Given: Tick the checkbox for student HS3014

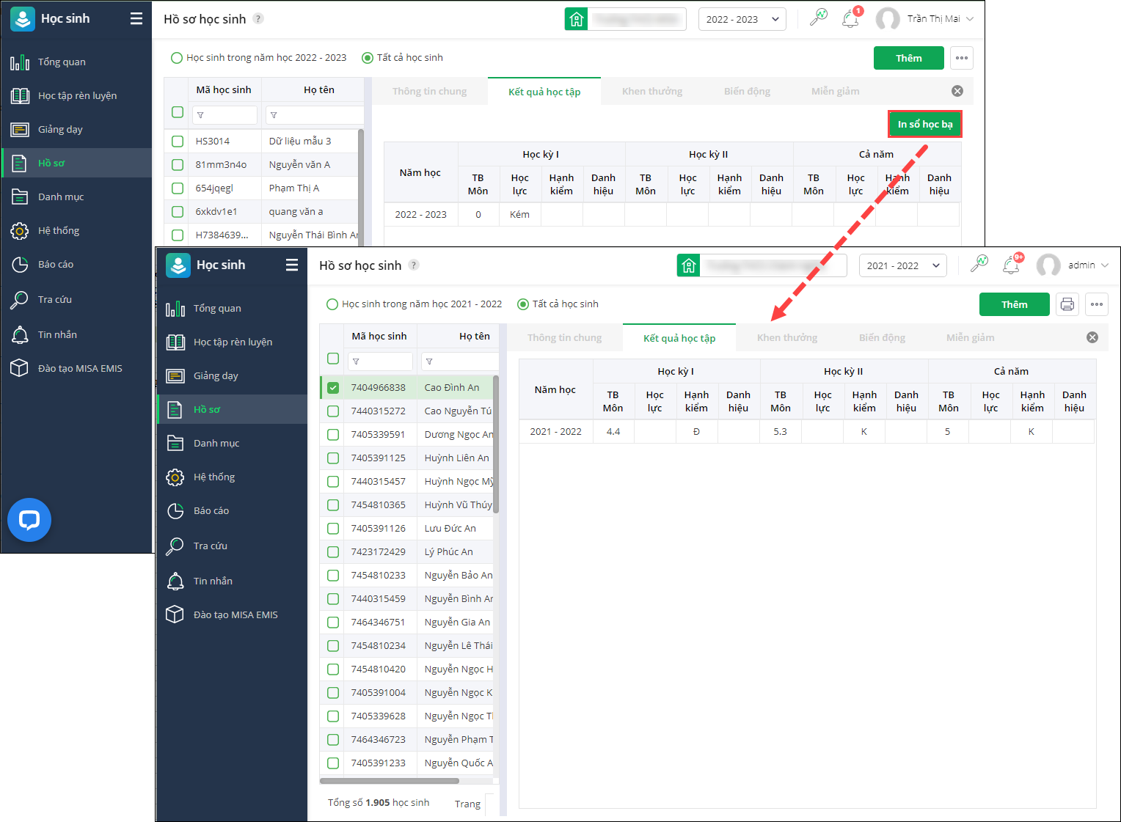Looking at the screenshot, I should (178, 142).
